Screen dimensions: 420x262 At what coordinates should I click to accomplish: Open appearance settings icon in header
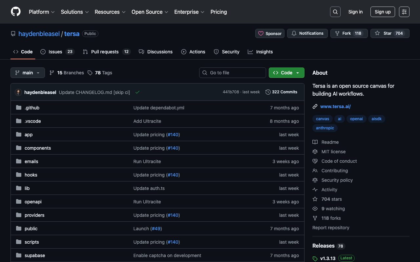point(404,12)
